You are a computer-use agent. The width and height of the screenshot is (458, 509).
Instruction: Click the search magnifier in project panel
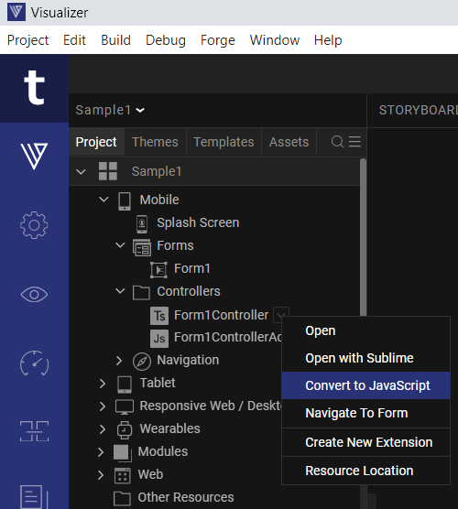tap(337, 142)
